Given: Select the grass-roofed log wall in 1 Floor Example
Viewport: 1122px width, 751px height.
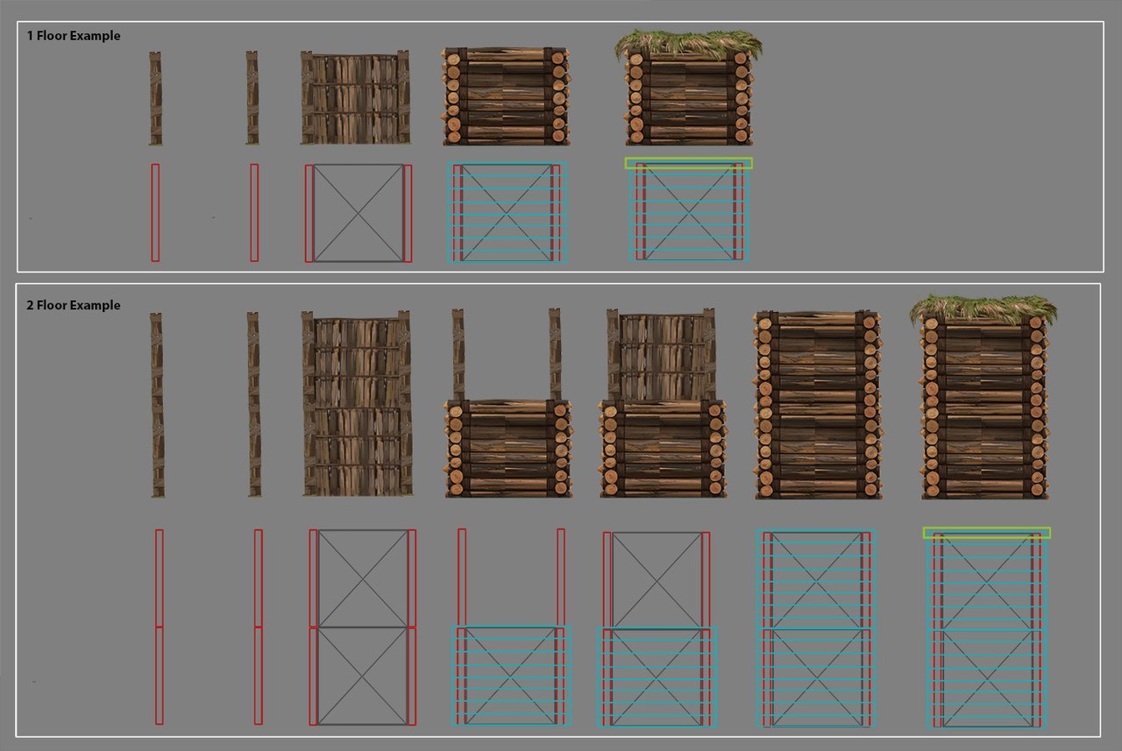Looking at the screenshot, I should pos(689,92).
